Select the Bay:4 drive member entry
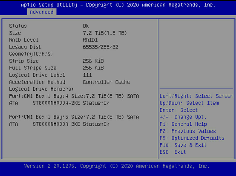The width and height of the screenshot is (236, 176). tap(74, 99)
